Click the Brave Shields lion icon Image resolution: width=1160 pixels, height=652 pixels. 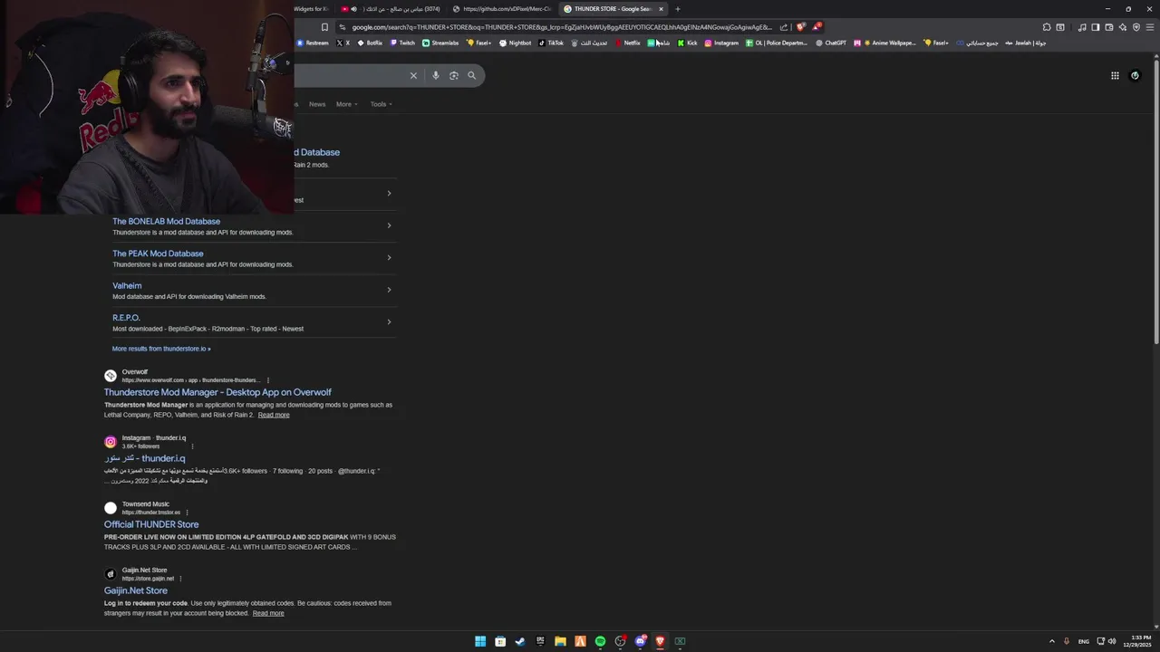800,27
